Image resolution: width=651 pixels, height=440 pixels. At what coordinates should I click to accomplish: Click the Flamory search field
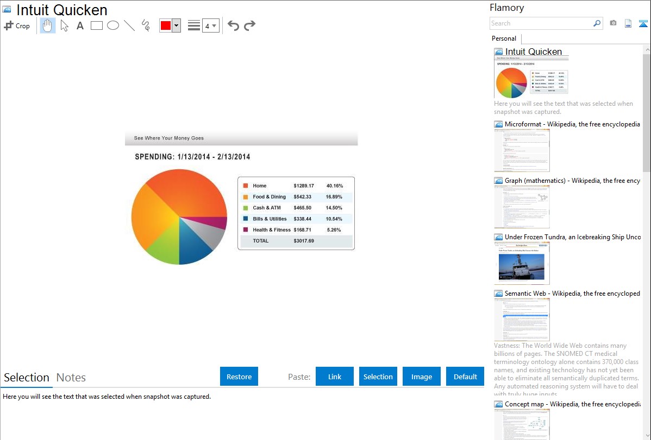541,23
